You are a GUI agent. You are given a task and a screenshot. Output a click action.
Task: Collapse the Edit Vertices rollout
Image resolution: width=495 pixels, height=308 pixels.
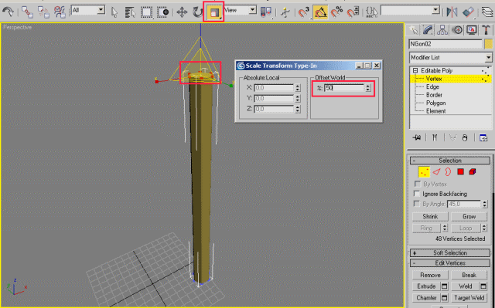[x=450, y=263]
